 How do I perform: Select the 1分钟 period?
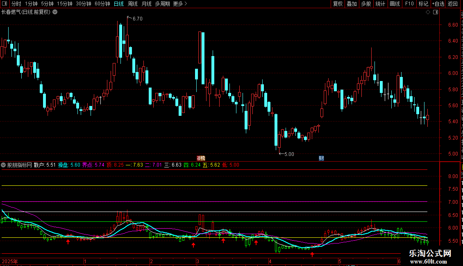tap(31, 4)
